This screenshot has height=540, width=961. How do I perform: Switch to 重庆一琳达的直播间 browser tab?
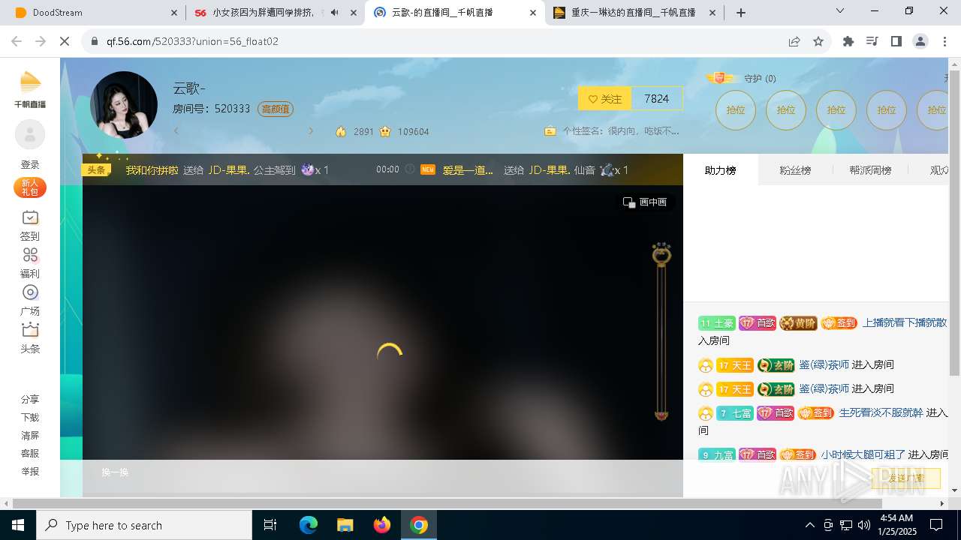pos(635,13)
